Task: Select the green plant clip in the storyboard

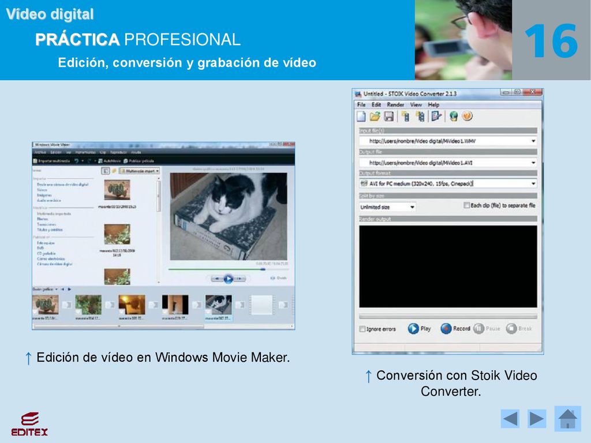Action: tap(88, 305)
